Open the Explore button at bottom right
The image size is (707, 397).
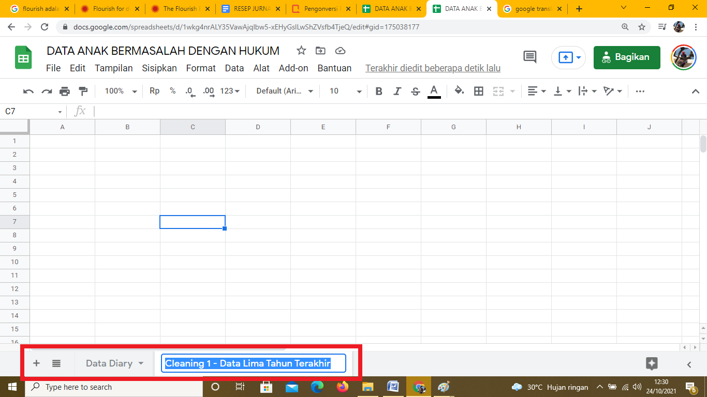(x=652, y=363)
